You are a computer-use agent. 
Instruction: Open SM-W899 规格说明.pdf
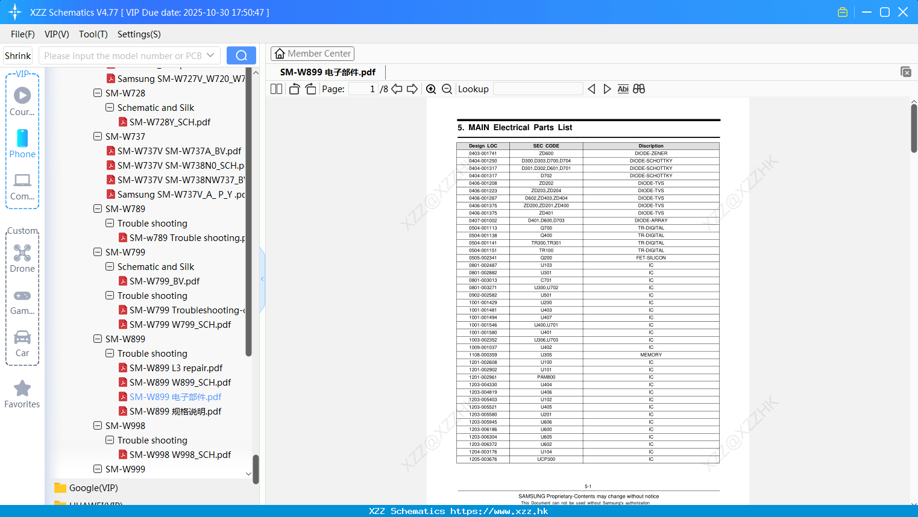pyautogui.click(x=175, y=411)
